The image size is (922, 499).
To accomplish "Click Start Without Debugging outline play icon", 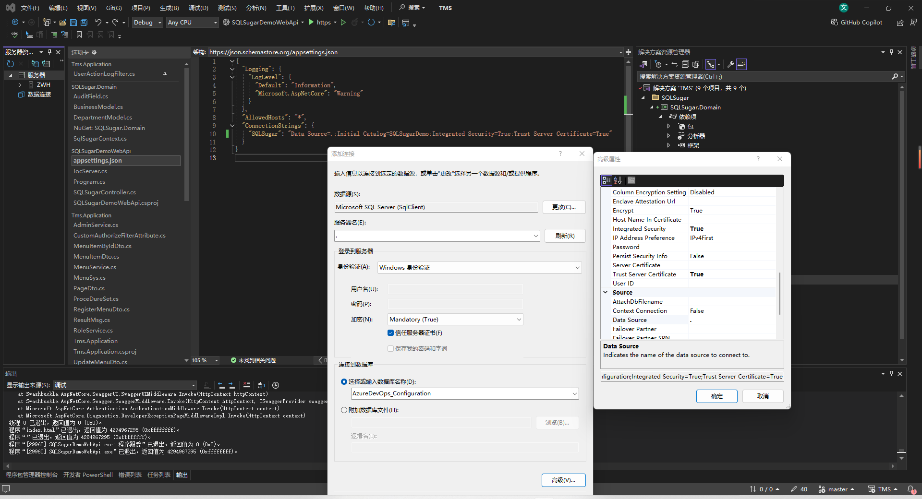I will [x=343, y=22].
